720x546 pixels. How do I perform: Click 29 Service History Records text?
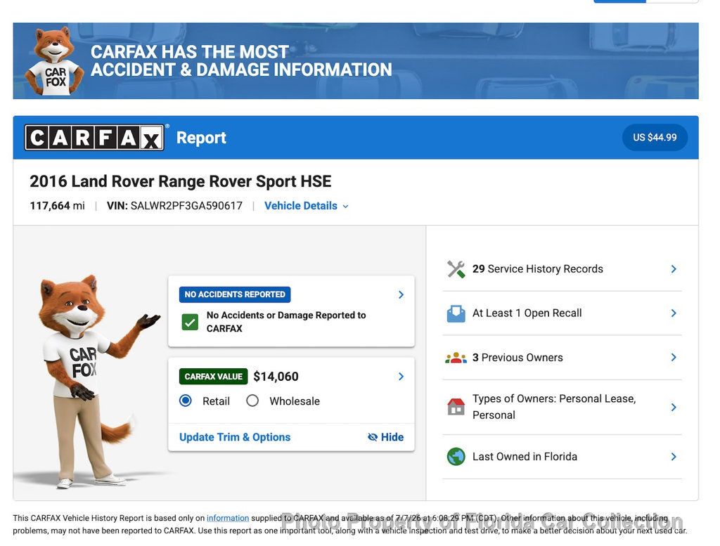pyautogui.click(x=538, y=269)
